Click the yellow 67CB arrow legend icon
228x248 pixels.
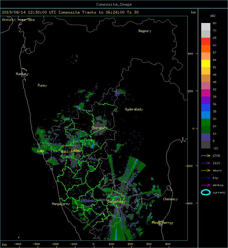point(206,156)
